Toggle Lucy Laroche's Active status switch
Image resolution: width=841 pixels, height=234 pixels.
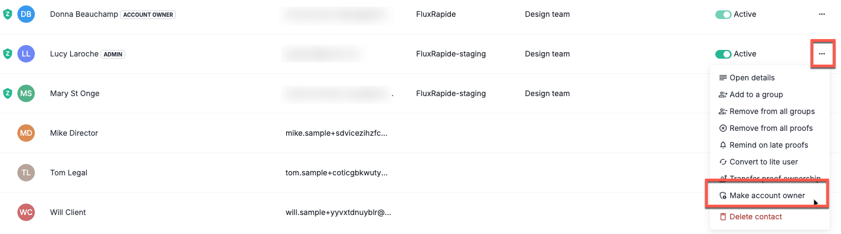click(723, 54)
